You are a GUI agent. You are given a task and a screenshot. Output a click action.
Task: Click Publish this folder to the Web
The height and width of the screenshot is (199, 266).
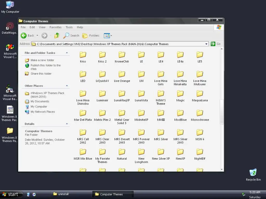45,67
